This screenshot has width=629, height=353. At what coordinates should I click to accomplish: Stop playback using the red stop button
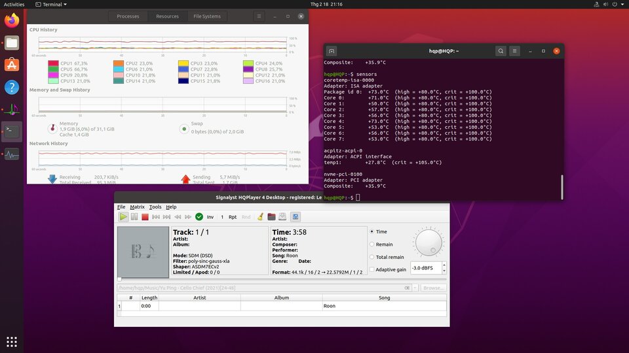[x=145, y=217]
